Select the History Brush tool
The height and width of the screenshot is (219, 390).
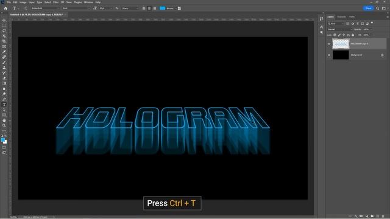point(4,73)
